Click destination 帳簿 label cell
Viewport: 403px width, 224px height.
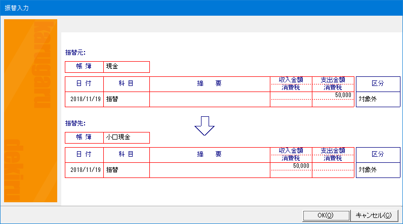click(85, 138)
